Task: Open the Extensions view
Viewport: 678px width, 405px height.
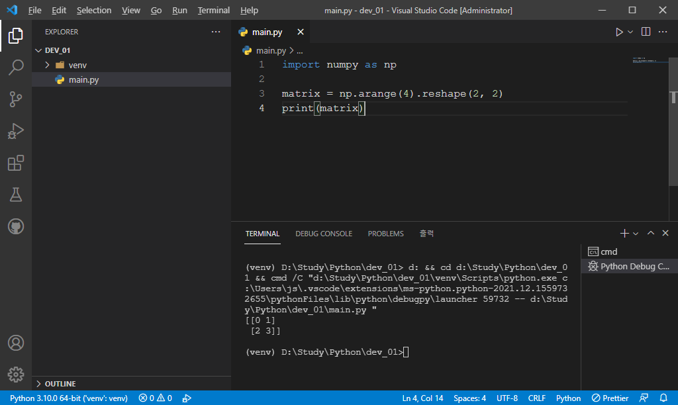Action: pos(16,162)
